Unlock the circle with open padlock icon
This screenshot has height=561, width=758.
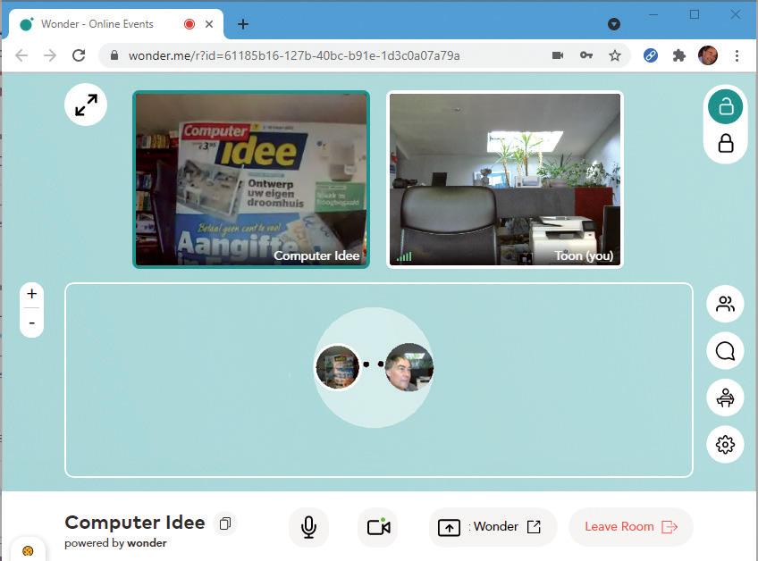click(x=725, y=107)
